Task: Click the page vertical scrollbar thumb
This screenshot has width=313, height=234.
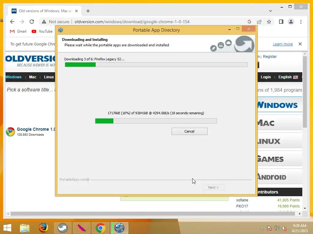Action: click(x=305, y=91)
